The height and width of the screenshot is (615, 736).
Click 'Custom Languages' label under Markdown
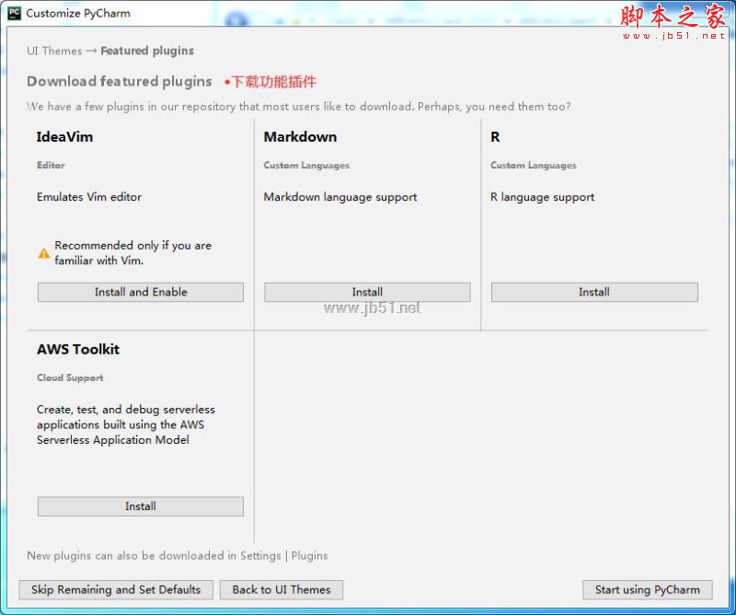coord(306,166)
